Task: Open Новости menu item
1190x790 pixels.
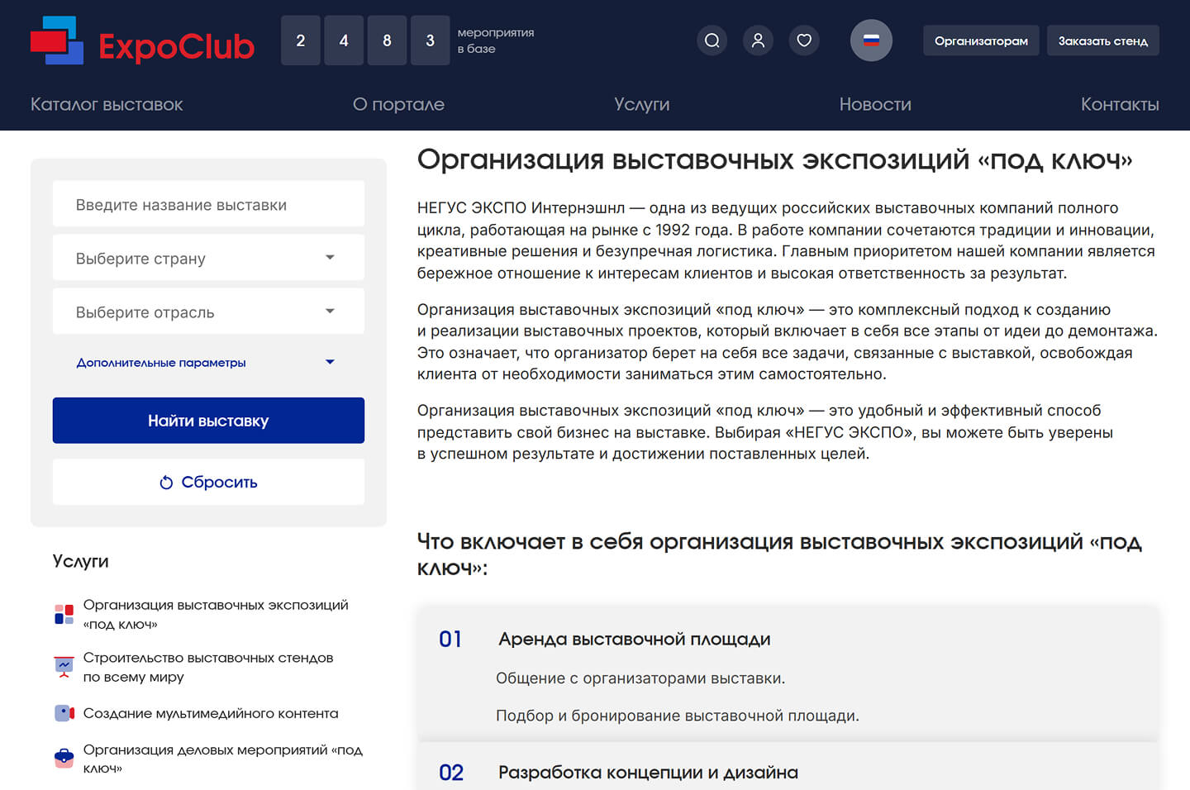Action: point(875,104)
